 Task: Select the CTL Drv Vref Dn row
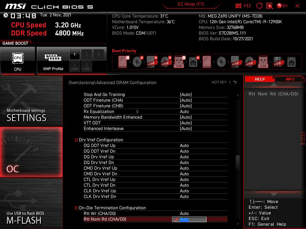point(155,185)
